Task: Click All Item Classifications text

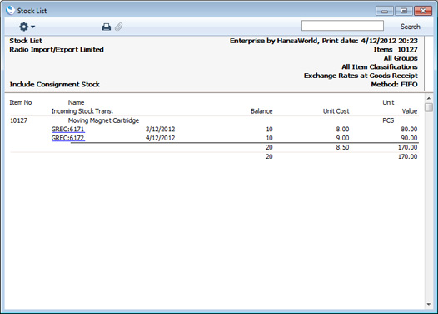Action: click(380, 66)
